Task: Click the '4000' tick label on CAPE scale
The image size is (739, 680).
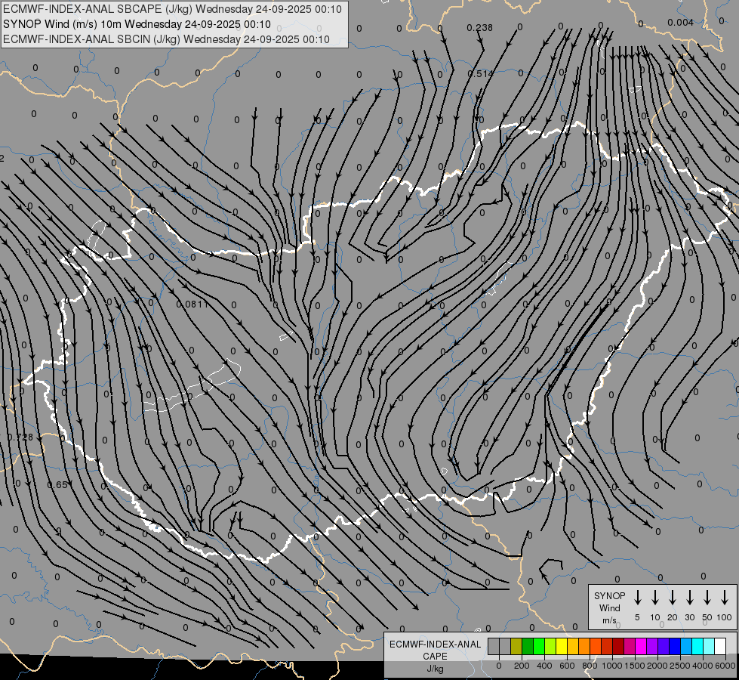Action: (x=703, y=666)
